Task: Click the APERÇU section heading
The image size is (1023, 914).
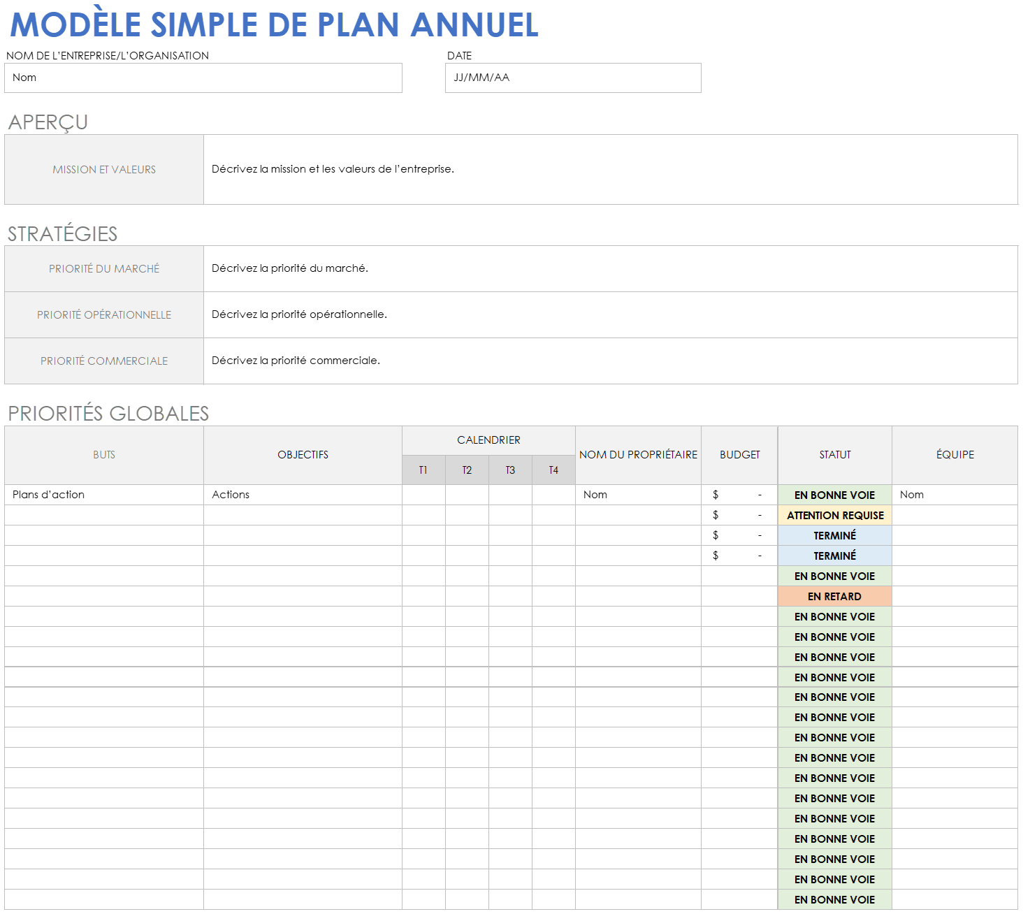Action: click(47, 122)
